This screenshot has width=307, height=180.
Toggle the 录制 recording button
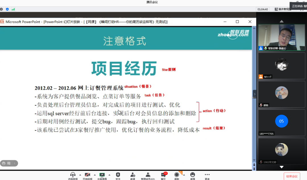click(x=177, y=175)
